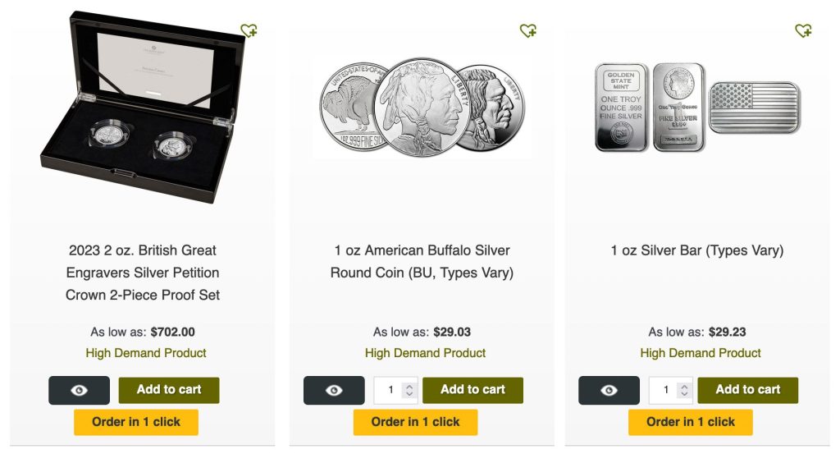Add American Buffalo Silver Round to cart
Screen dimensions: 840x454
472,390
